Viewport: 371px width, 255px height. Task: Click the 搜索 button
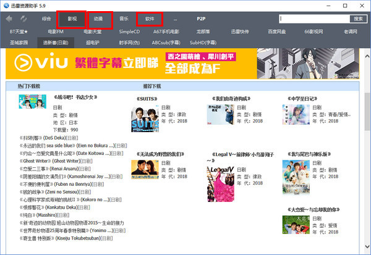tap(357, 19)
